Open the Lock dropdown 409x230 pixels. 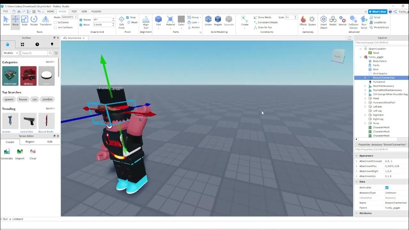pos(193,22)
